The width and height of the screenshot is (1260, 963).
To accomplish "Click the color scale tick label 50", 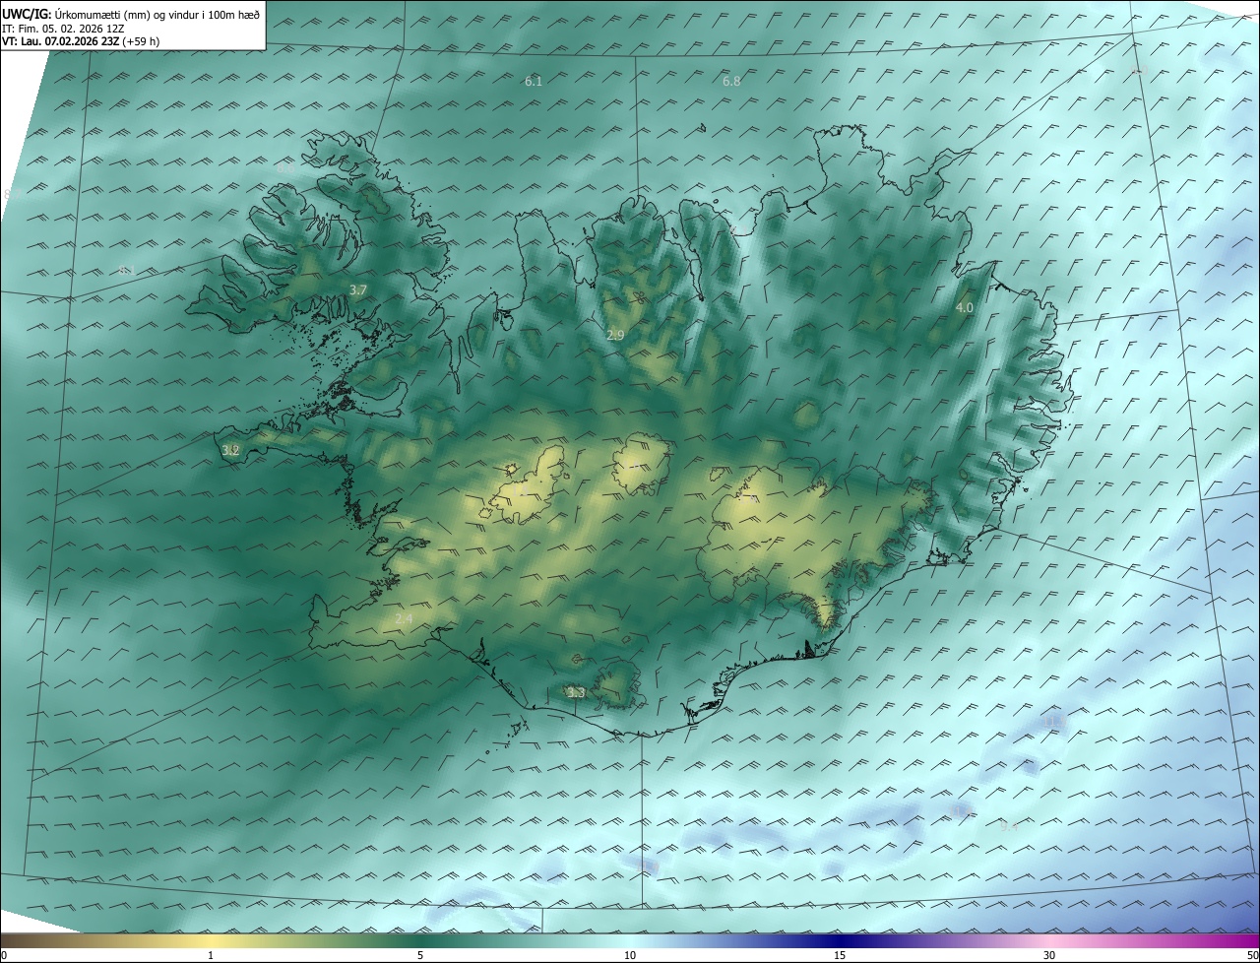I will [1252, 955].
